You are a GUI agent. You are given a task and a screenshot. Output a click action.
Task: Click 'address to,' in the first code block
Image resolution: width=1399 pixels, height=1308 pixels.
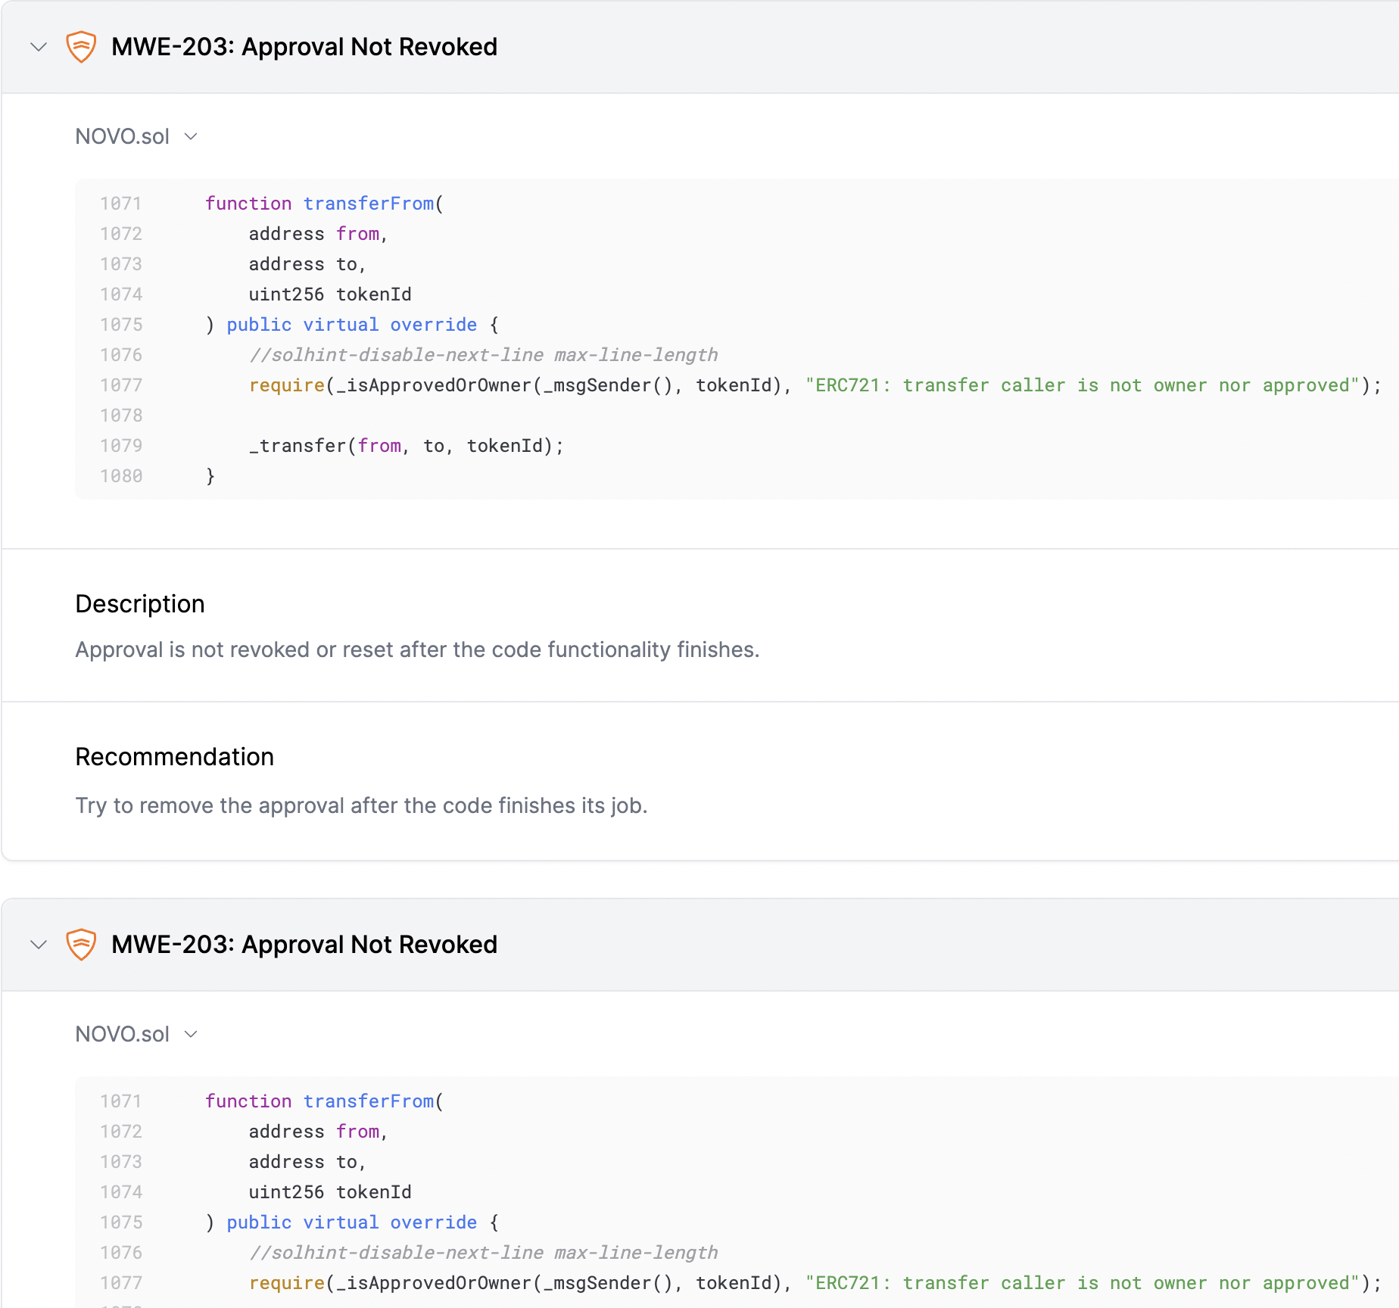(x=307, y=264)
